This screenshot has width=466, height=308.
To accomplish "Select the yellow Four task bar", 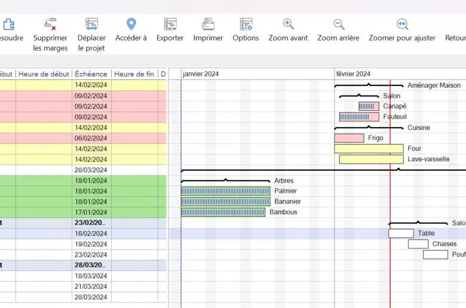I will pyautogui.click(x=369, y=149).
